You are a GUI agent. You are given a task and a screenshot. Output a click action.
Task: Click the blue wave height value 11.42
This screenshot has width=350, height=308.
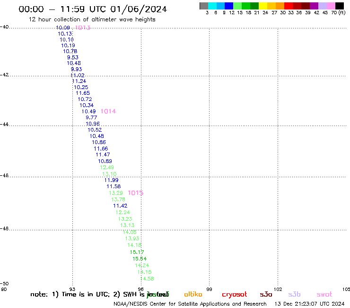tap(120, 206)
